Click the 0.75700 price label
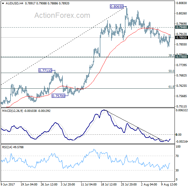Screen dimensions: 188x188 [x=58, y=96]
